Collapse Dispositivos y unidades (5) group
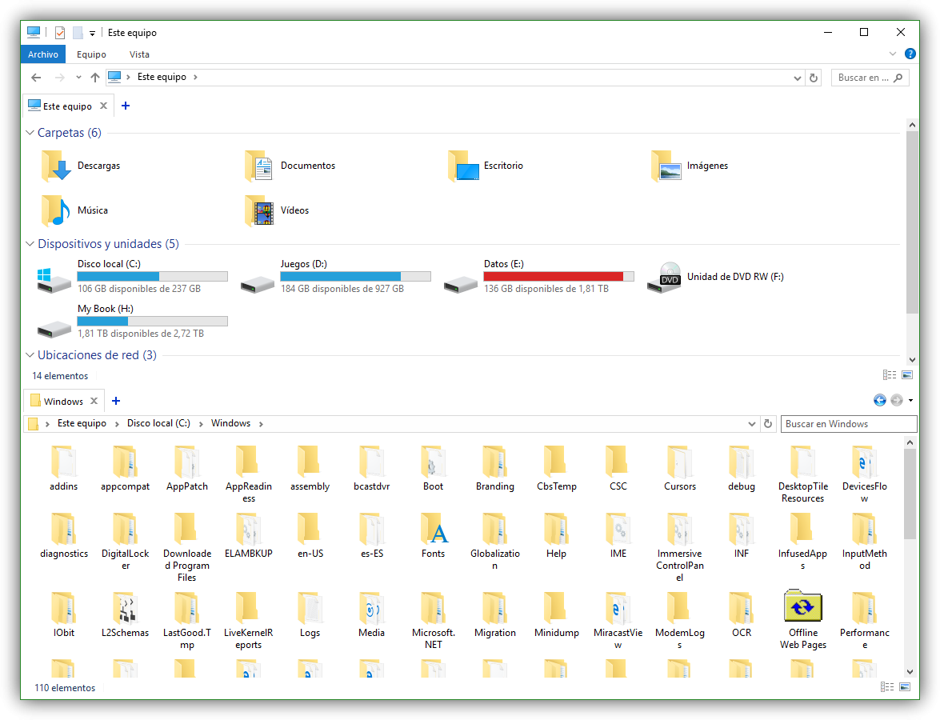The width and height of the screenshot is (940, 720). pos(30,244)
